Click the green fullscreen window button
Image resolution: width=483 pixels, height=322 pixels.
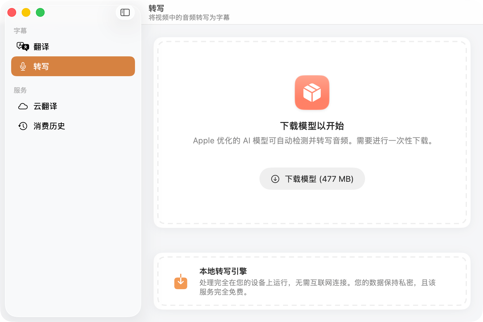coord(40,12)
